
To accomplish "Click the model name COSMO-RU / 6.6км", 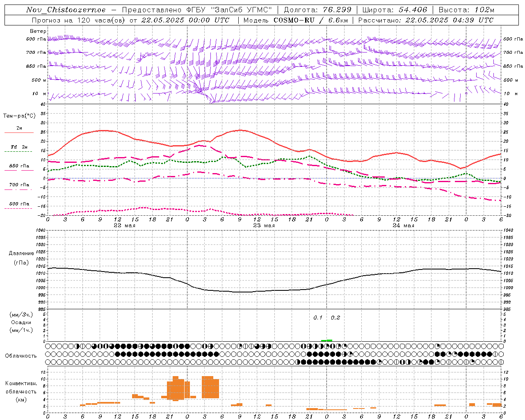I will [310, 20].
